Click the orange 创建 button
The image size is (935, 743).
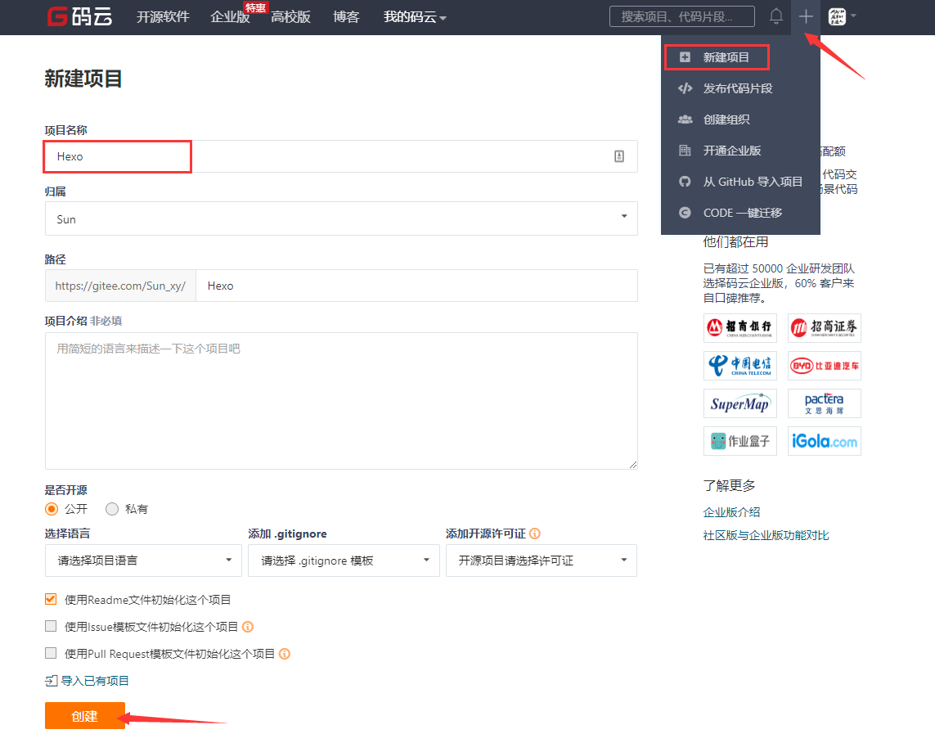85,715
